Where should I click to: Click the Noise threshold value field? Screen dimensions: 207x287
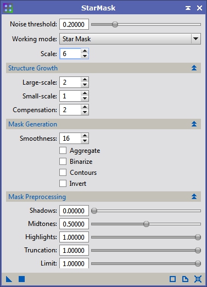tap(74, 24)
